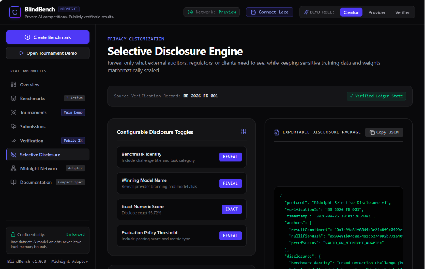This screenshot has height=269, width=425.
Task: Click the lock icon next to Confidentiality
Action: 13,234
